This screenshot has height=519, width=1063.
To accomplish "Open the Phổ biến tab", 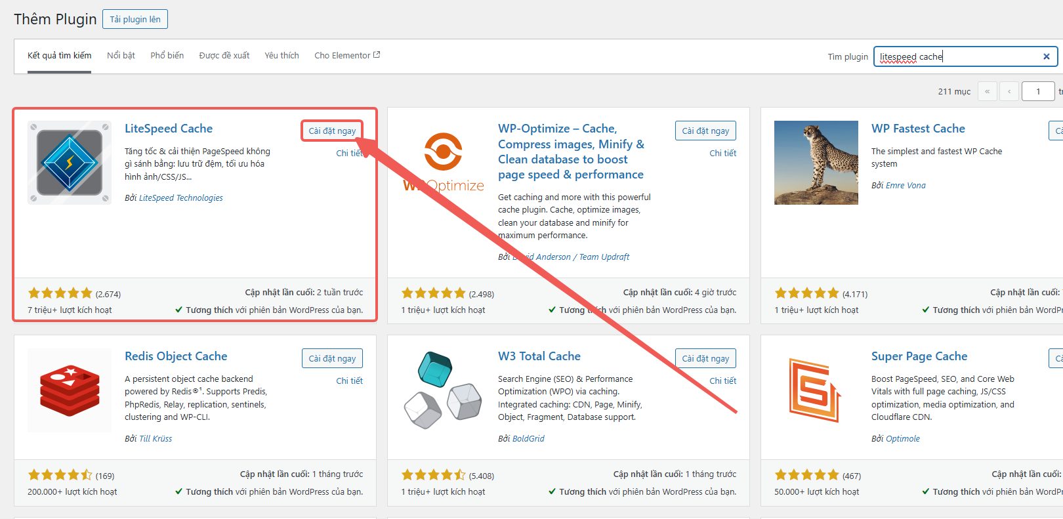I will point(167,56).
